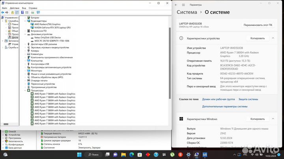Copy device characteristics with Копировать button
The image size is (284, 159).
(x=257, y=38)
